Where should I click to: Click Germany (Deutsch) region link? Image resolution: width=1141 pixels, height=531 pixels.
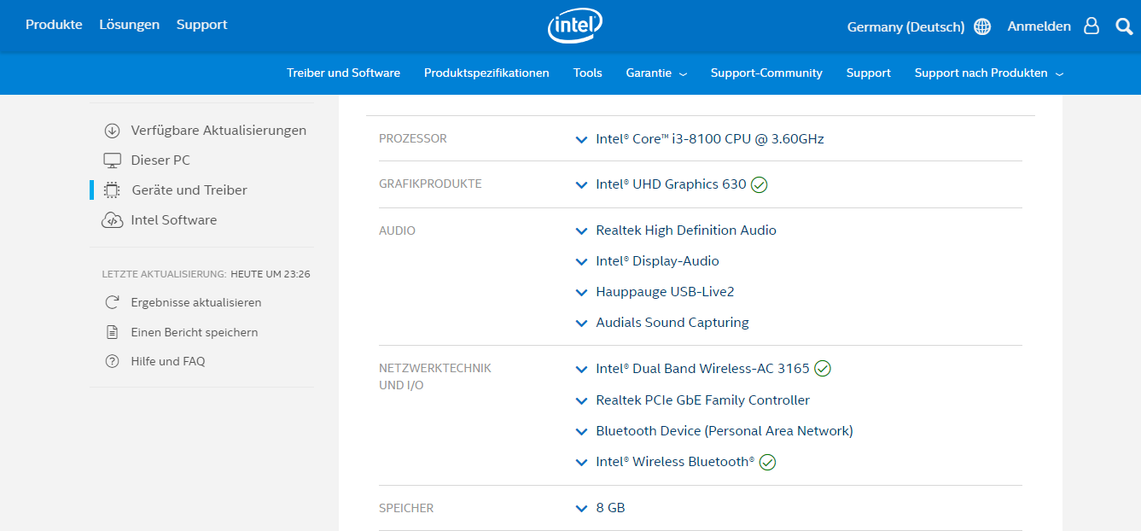(905, 27)
